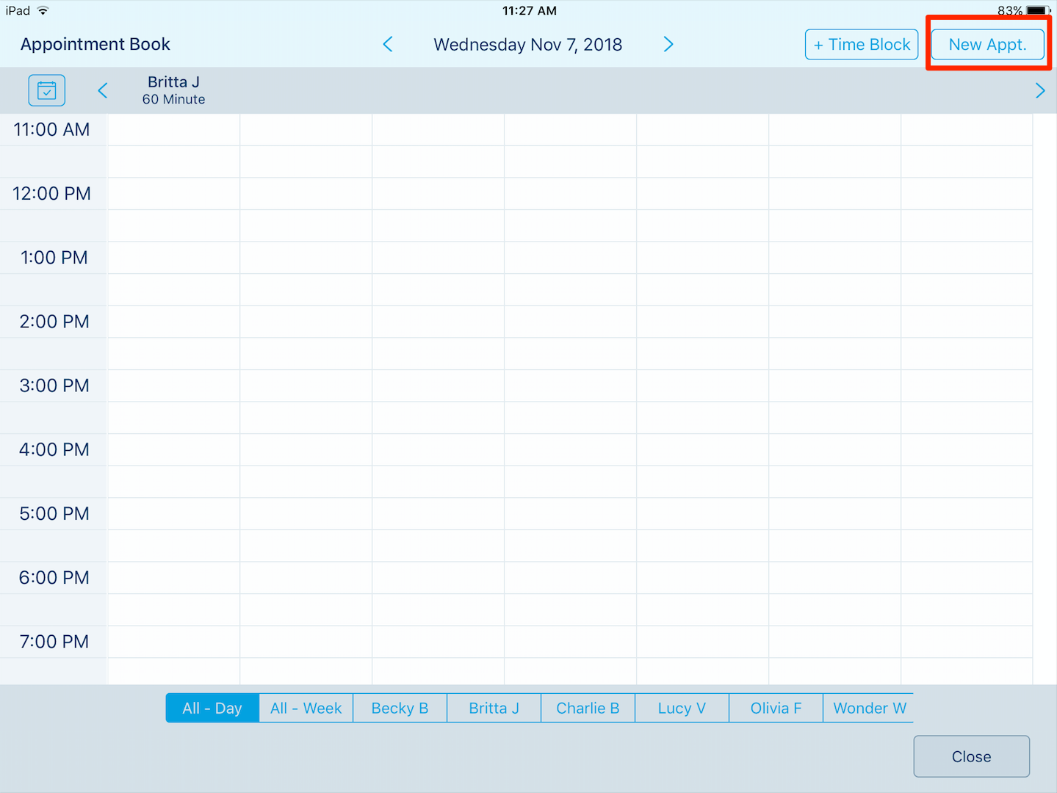Close the Appointment Book
The image size is (1057, 793).
point(971,756)
